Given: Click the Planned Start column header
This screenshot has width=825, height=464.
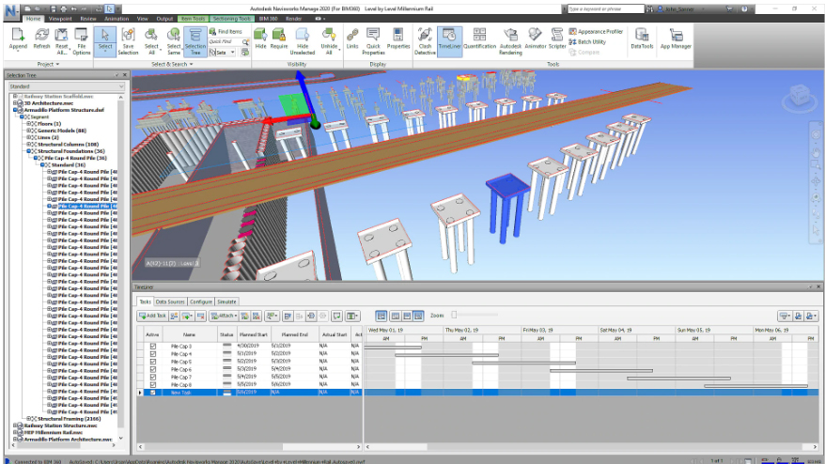Looking at the screenshot, I should coord(253,334).
